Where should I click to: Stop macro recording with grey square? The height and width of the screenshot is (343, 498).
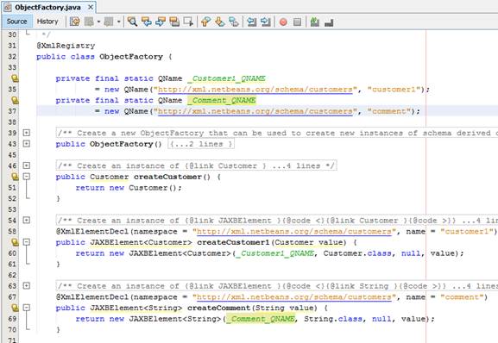click(297, 22)
